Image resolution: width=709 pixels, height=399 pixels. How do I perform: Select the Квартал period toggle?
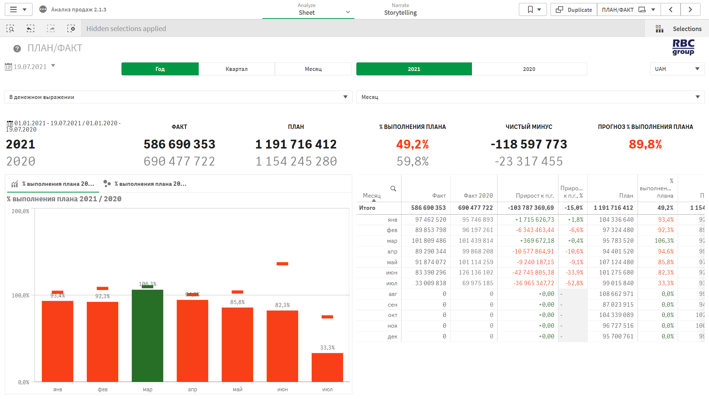pyautogui.click(x=237, y=69)
